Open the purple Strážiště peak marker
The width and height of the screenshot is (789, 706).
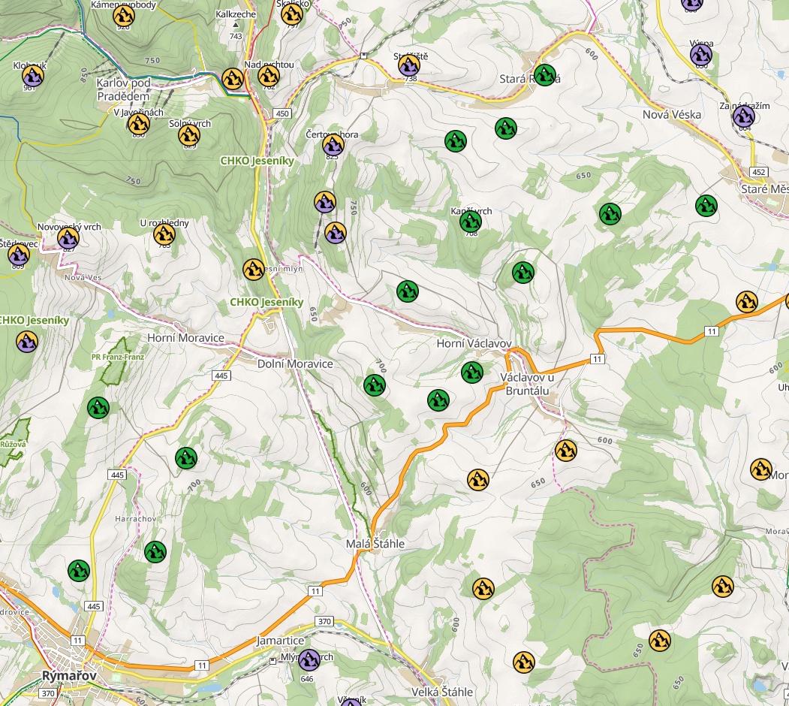point(409,66)
